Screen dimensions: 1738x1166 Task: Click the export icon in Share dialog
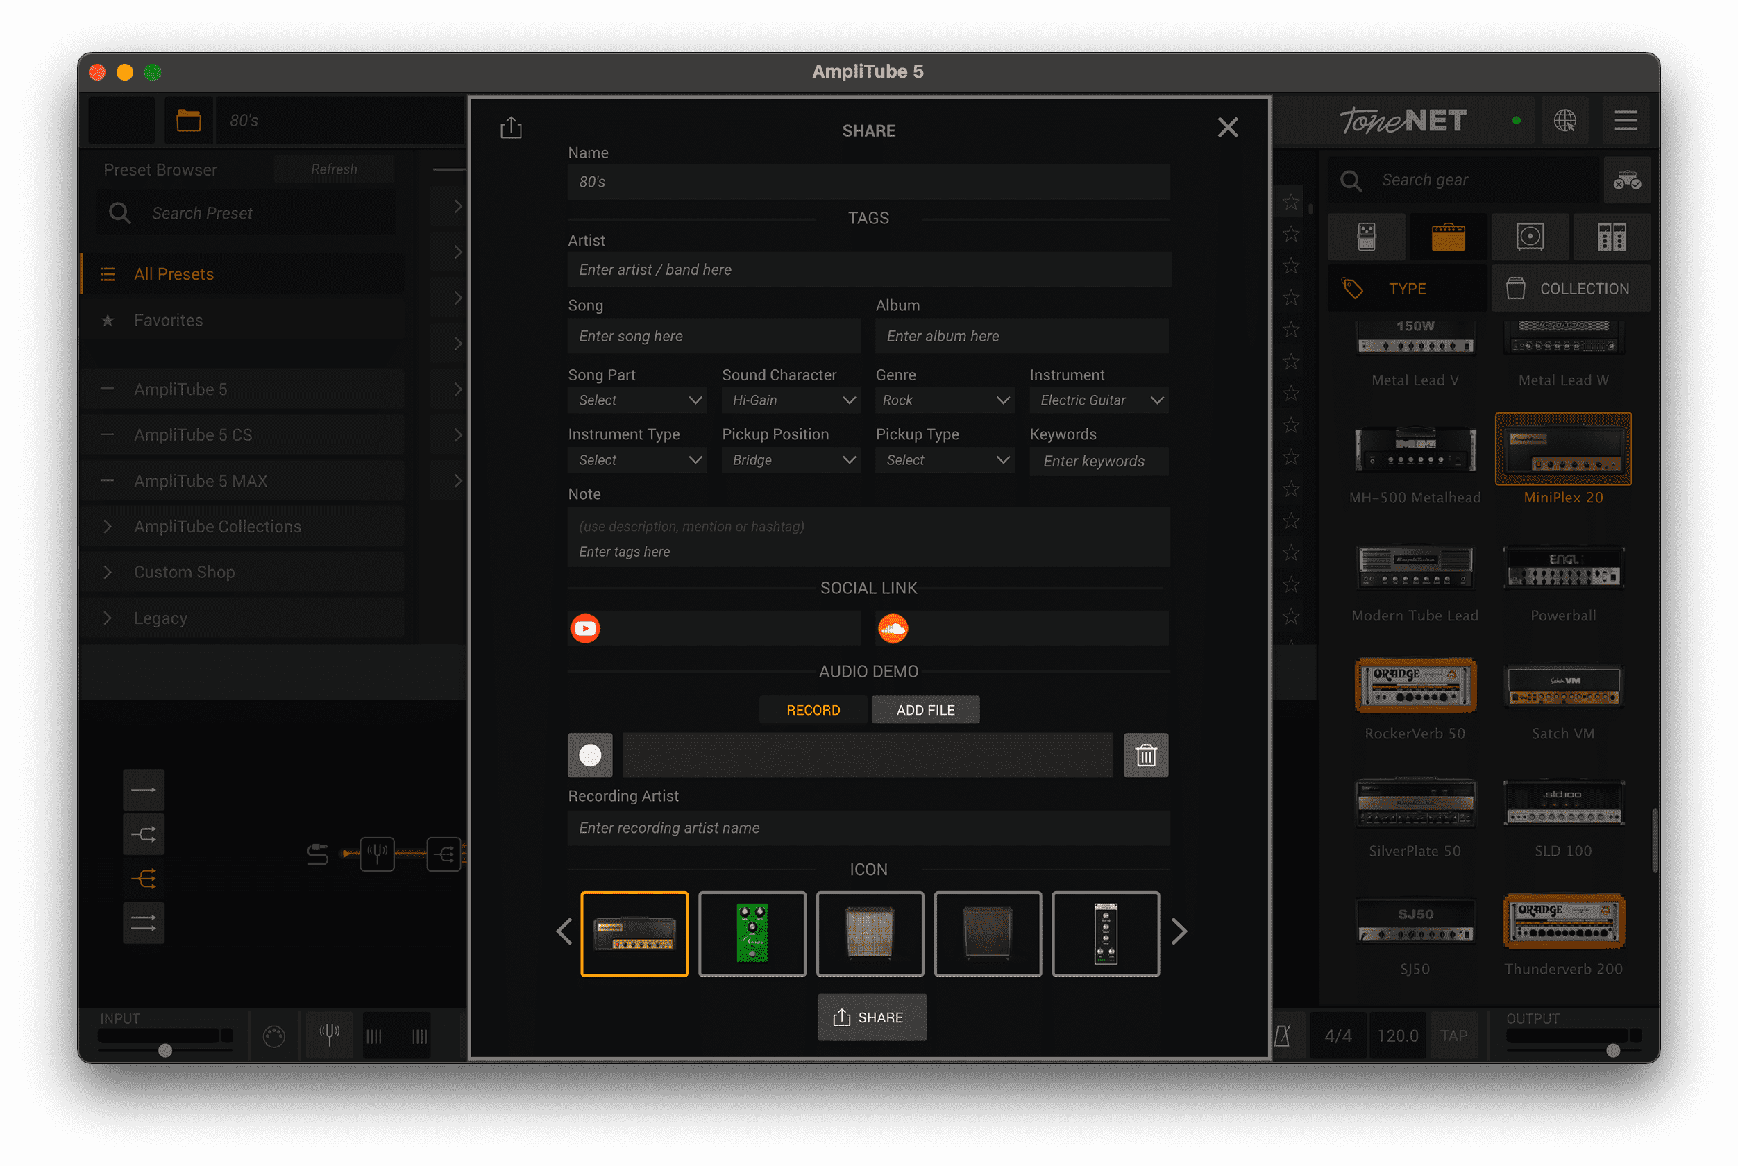coord(511,128)
